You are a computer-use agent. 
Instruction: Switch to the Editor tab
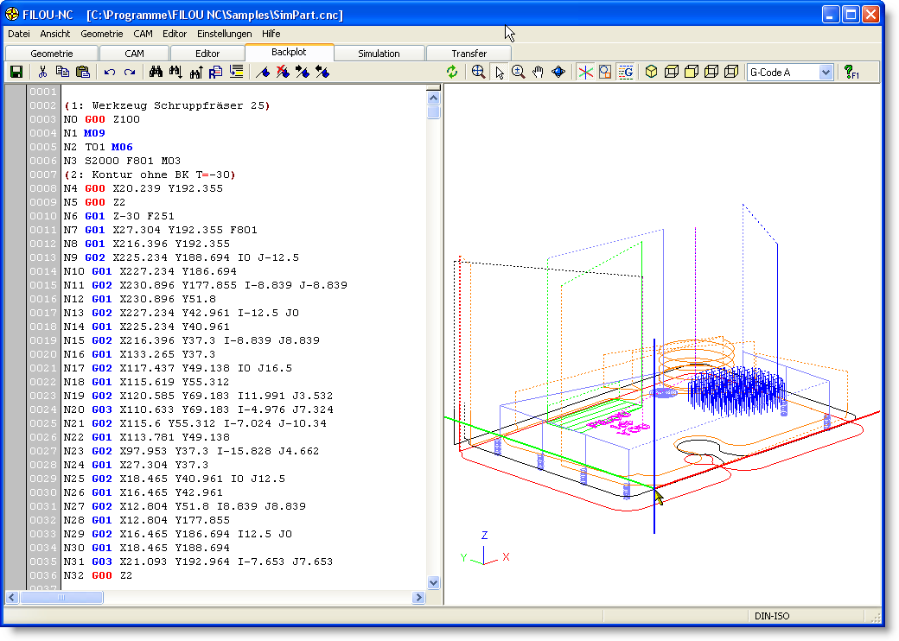(x=207, y=54)
